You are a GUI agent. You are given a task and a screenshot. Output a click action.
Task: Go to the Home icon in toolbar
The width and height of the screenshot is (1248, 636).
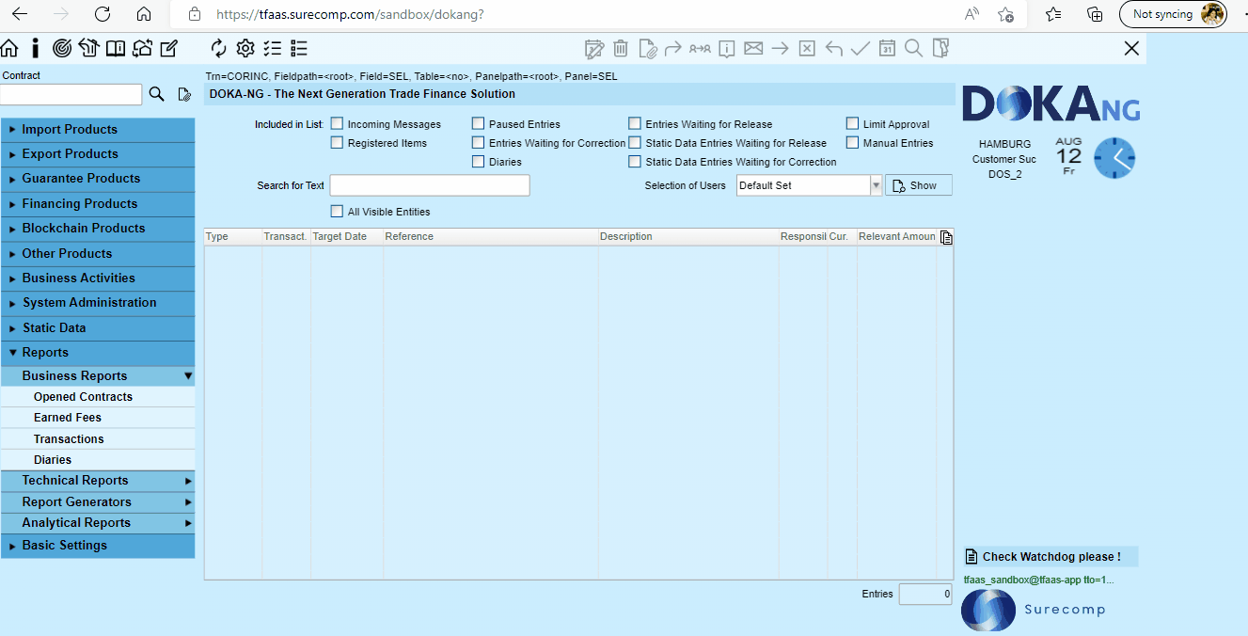(9, 48)
